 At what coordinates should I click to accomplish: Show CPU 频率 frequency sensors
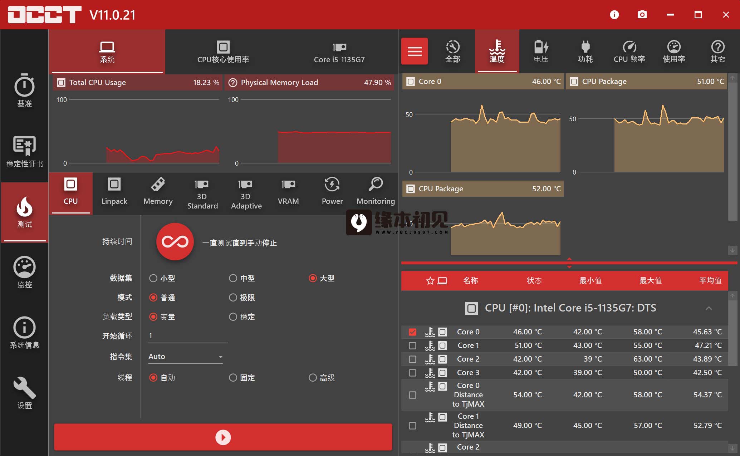(629, 52)
